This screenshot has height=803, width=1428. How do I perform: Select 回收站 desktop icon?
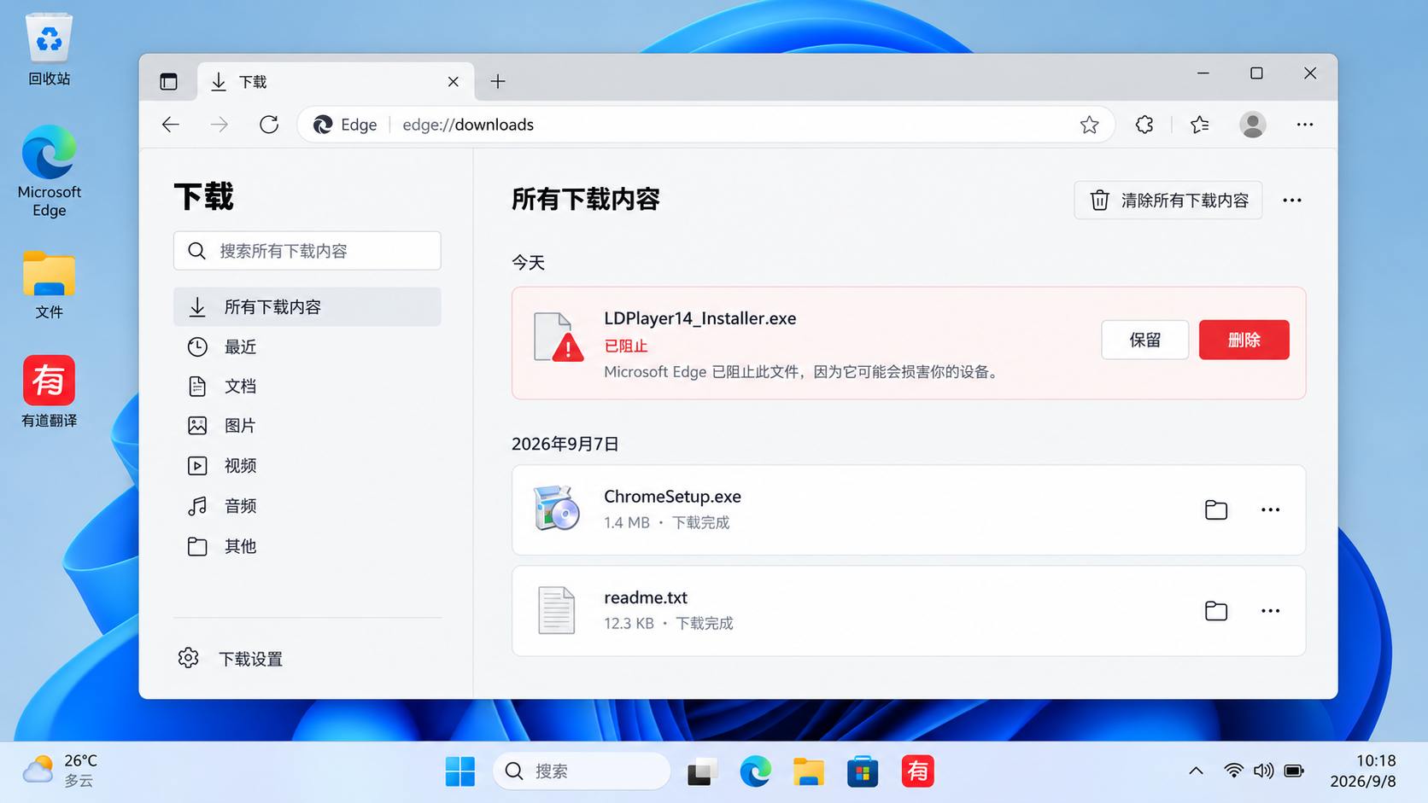(x=49, y=49)
